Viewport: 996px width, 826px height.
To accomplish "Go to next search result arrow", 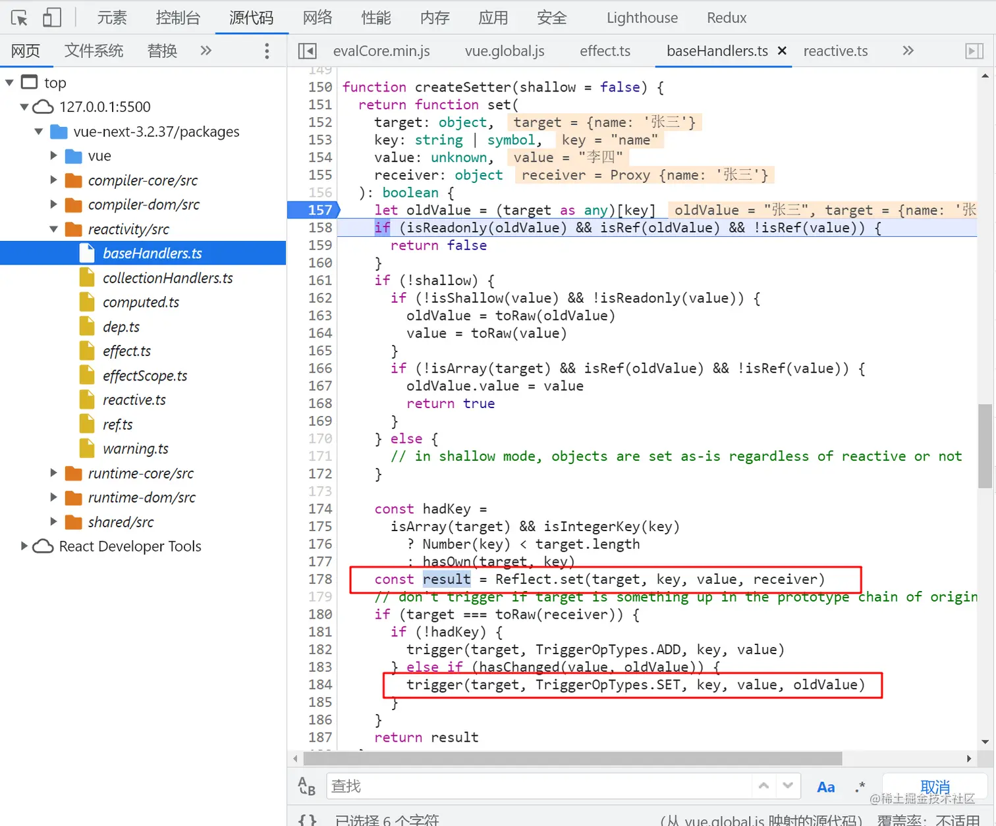I will pos(788,786).
